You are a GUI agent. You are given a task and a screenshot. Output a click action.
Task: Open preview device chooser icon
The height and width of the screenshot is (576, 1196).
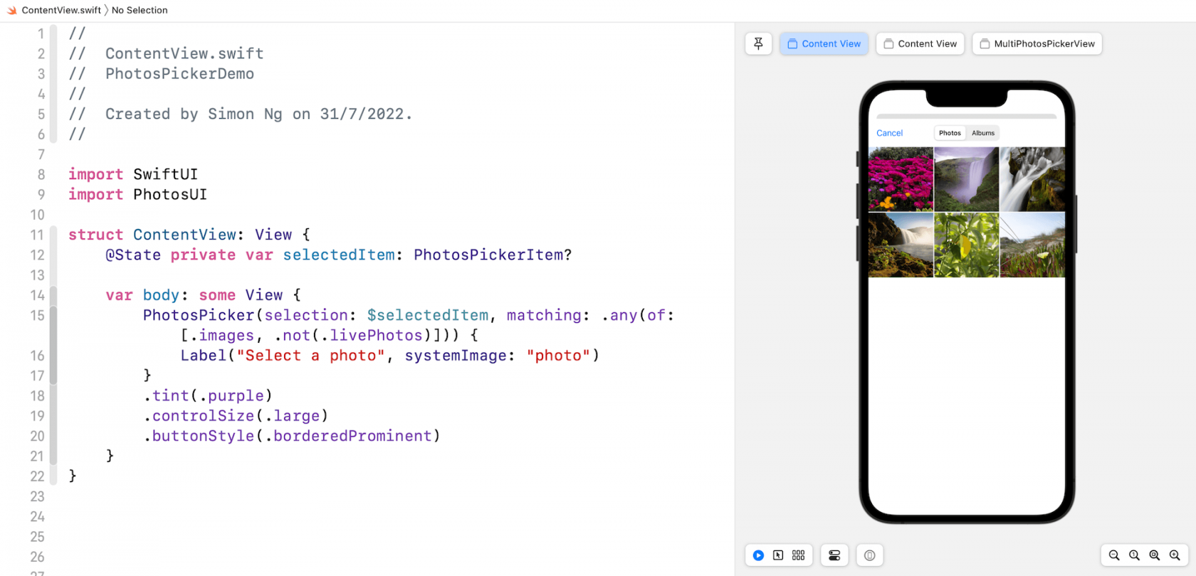(x=869, y=555)
